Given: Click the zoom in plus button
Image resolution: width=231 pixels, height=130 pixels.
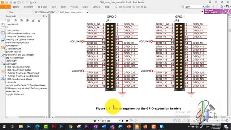Looking at the screenshot, I should (x=227, y=121).
